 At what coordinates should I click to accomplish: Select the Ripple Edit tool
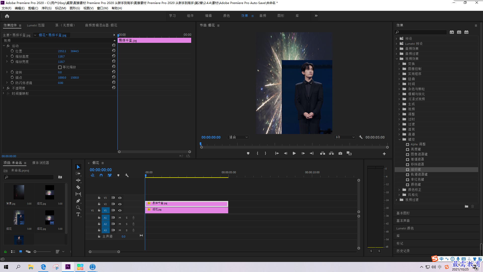click(78, 180)
